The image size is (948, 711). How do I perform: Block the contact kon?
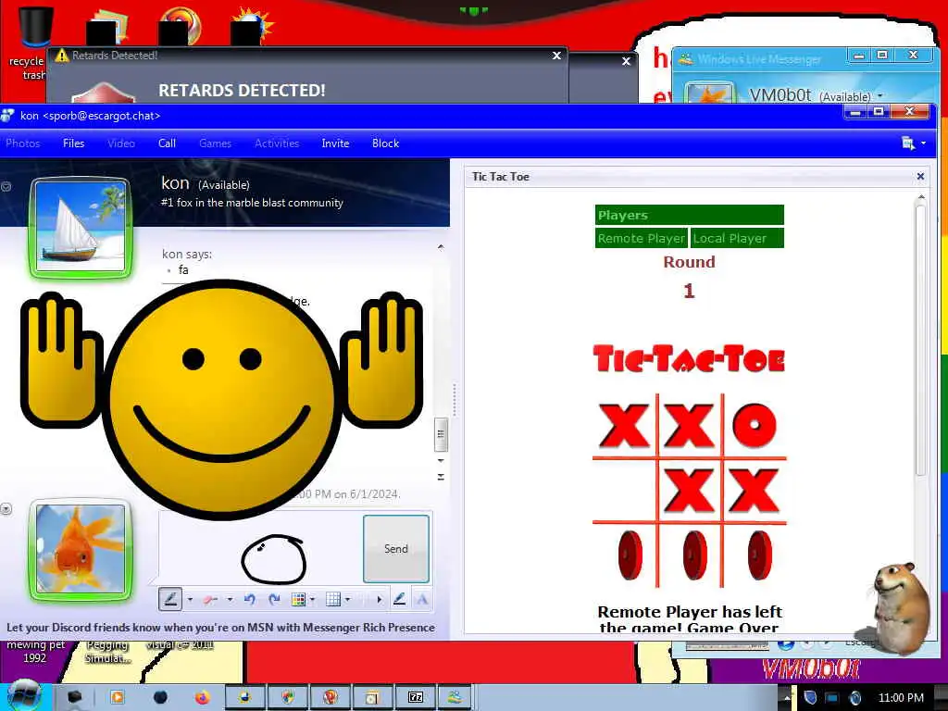click(385, 143)
